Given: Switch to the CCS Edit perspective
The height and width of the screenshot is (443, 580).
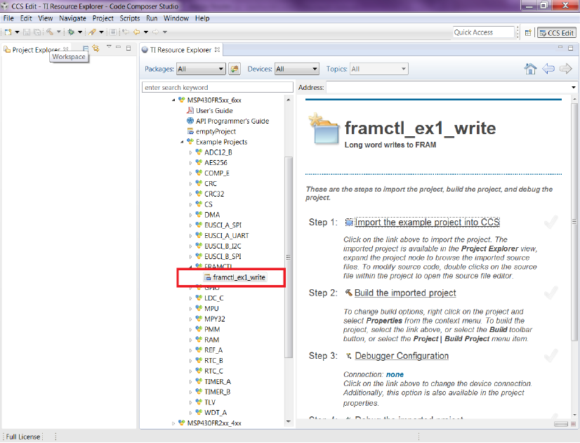Looking at the screenshot, I should coord(556,33).
